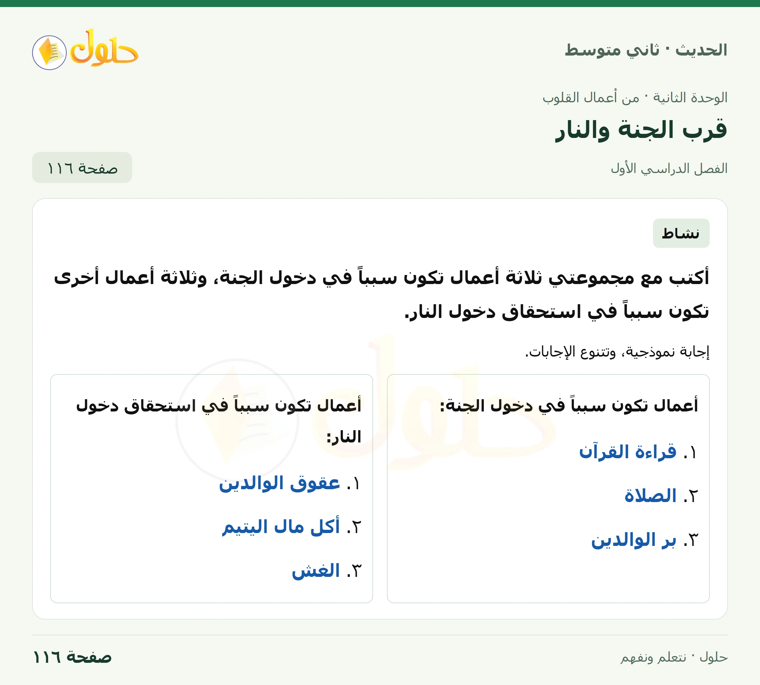Click the lesson title قرب الجنة والنار
The height and width of the screenshot is (685, 760).
641,130
